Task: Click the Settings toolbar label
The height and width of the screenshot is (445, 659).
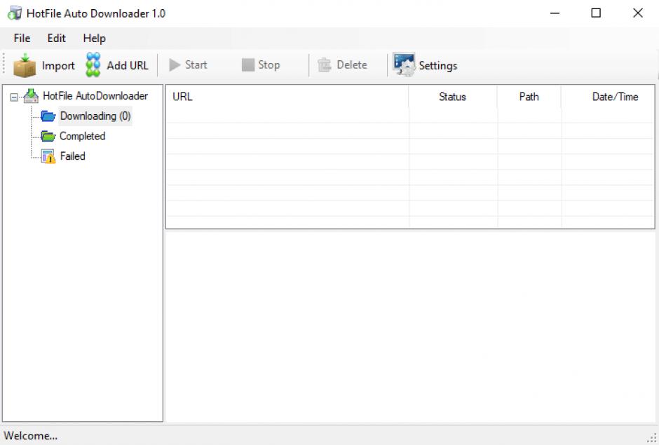Action: pos(438,66)
